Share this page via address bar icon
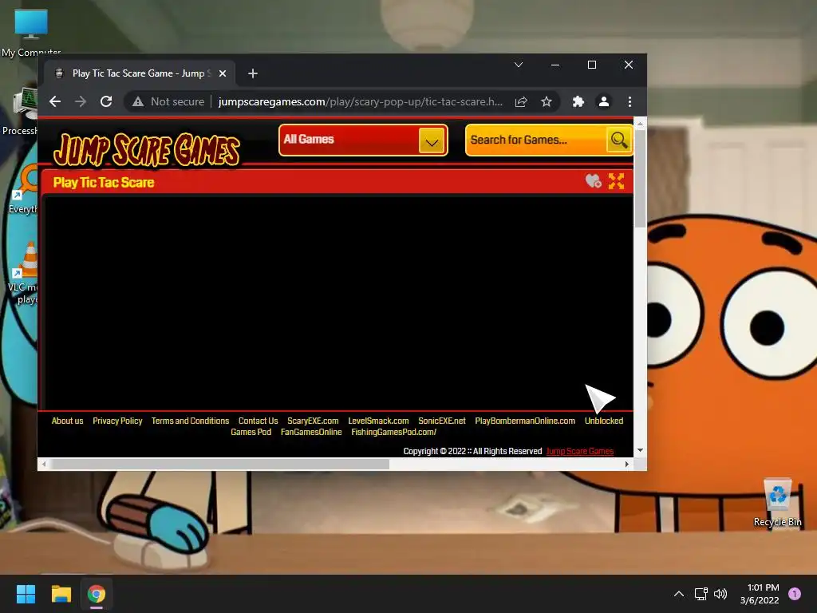This screenshot has width=817, height=613. click(521, 101)
